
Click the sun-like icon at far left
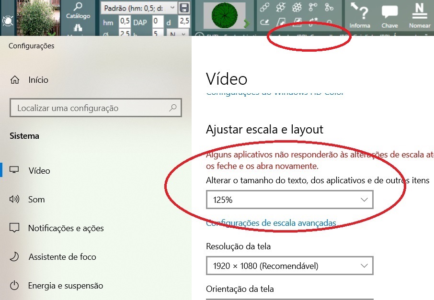[8, 22]
